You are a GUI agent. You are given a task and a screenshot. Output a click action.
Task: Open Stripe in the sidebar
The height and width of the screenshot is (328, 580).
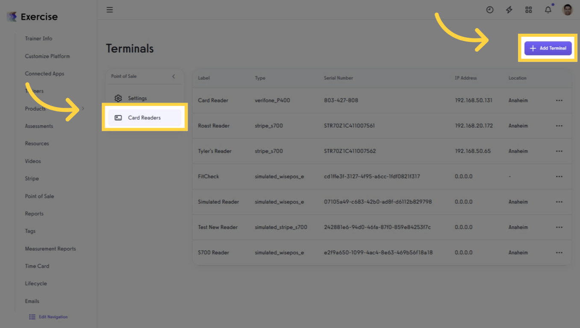pos(32,179)
